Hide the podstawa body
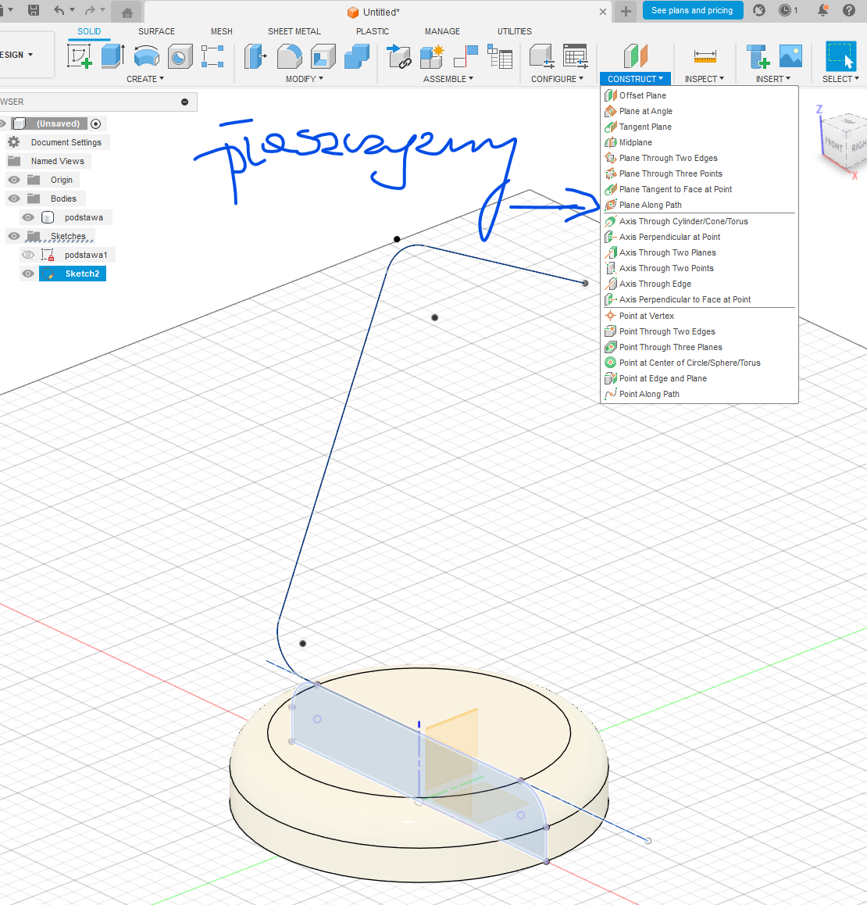The image size is (867, 905). coord(28,217)
